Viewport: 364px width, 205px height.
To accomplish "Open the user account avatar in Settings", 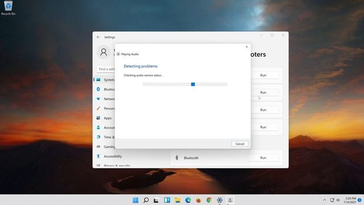I will pyautogui.click(x=104, y=52).
